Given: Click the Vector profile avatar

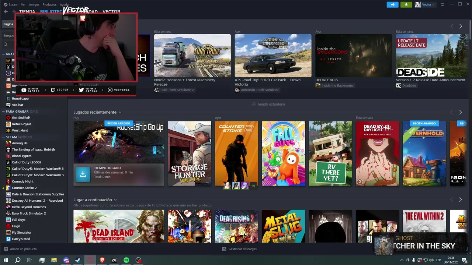Looking at the screenshot, I should [417, 4].
